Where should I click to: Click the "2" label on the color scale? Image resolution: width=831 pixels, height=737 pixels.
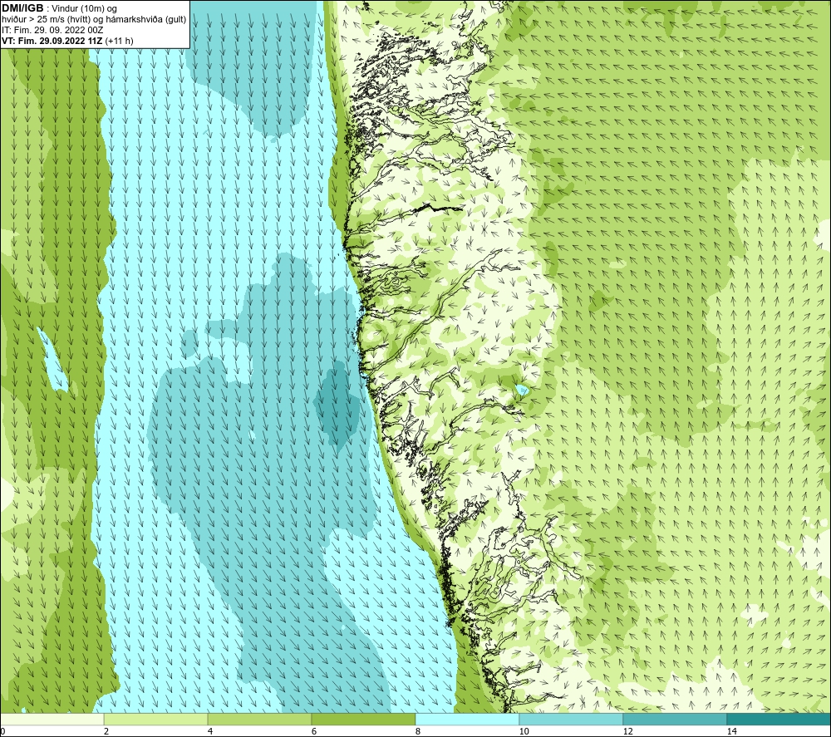coord(106,731)
